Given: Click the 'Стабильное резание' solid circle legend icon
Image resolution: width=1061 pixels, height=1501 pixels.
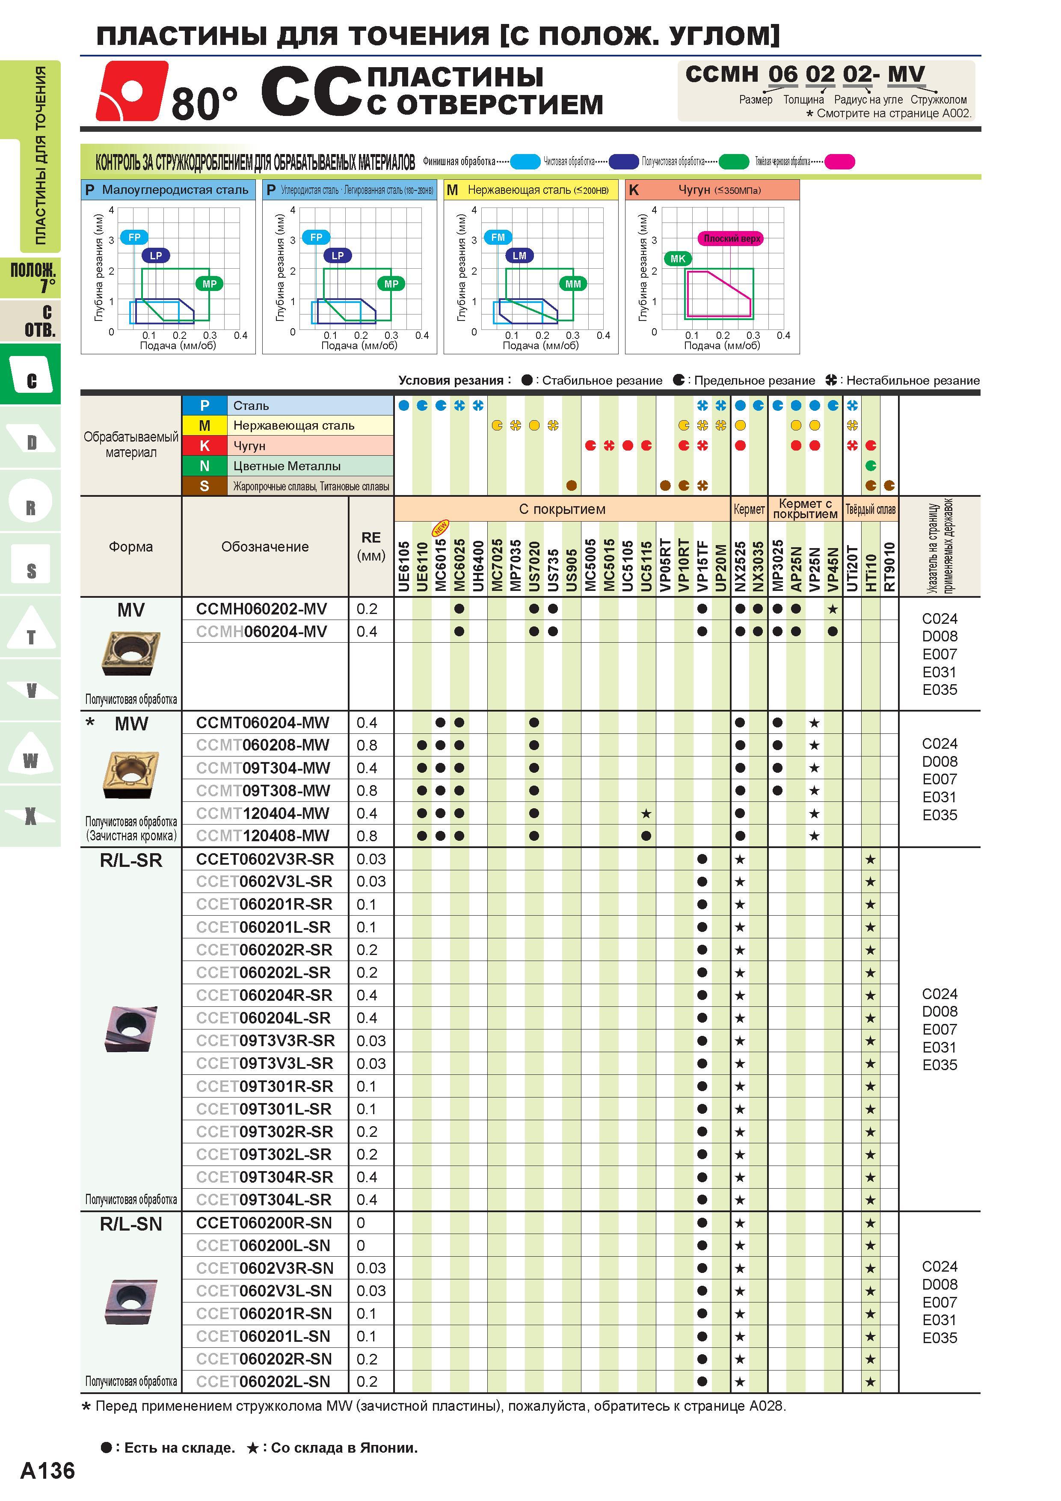Looking at the screenshot, I should pyautogui.click(x=527, y=380).
